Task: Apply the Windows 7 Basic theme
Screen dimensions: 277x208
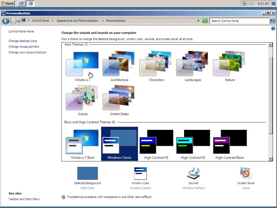Action: pos(82,144)
